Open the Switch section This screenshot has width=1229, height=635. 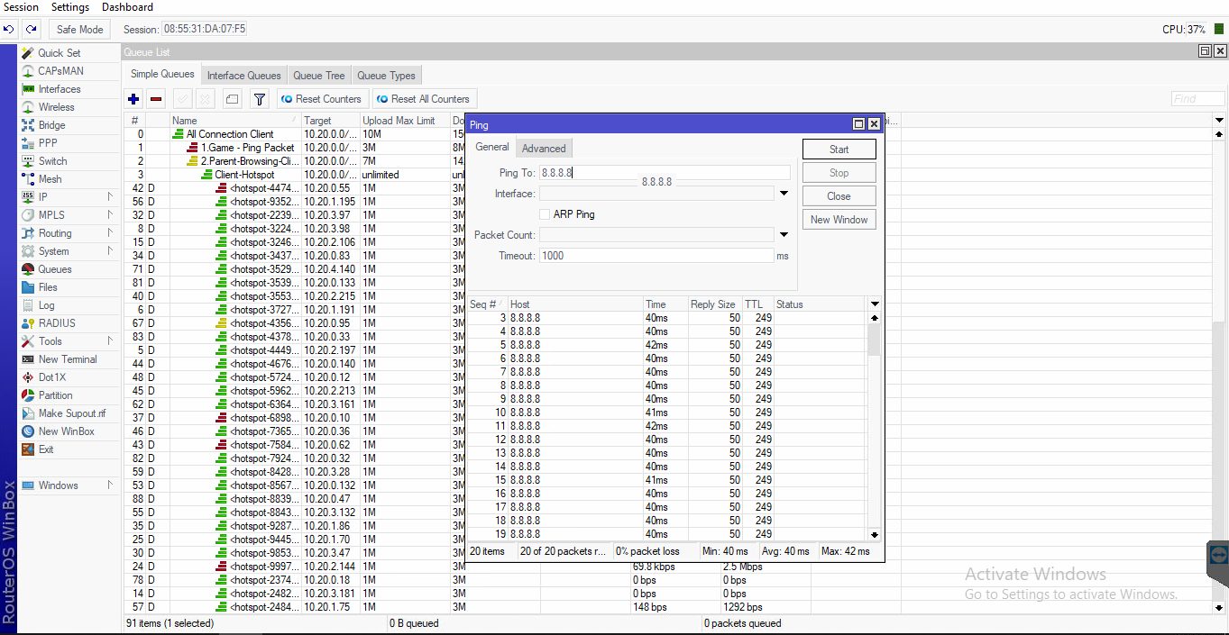[52, 161]
